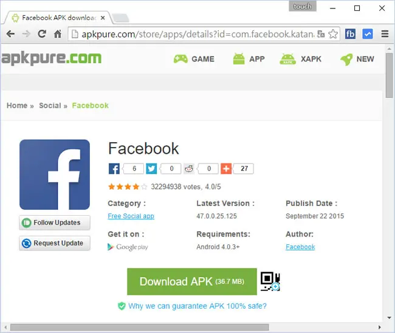Bookmark page with the star icon

click(x=333, y=34)
